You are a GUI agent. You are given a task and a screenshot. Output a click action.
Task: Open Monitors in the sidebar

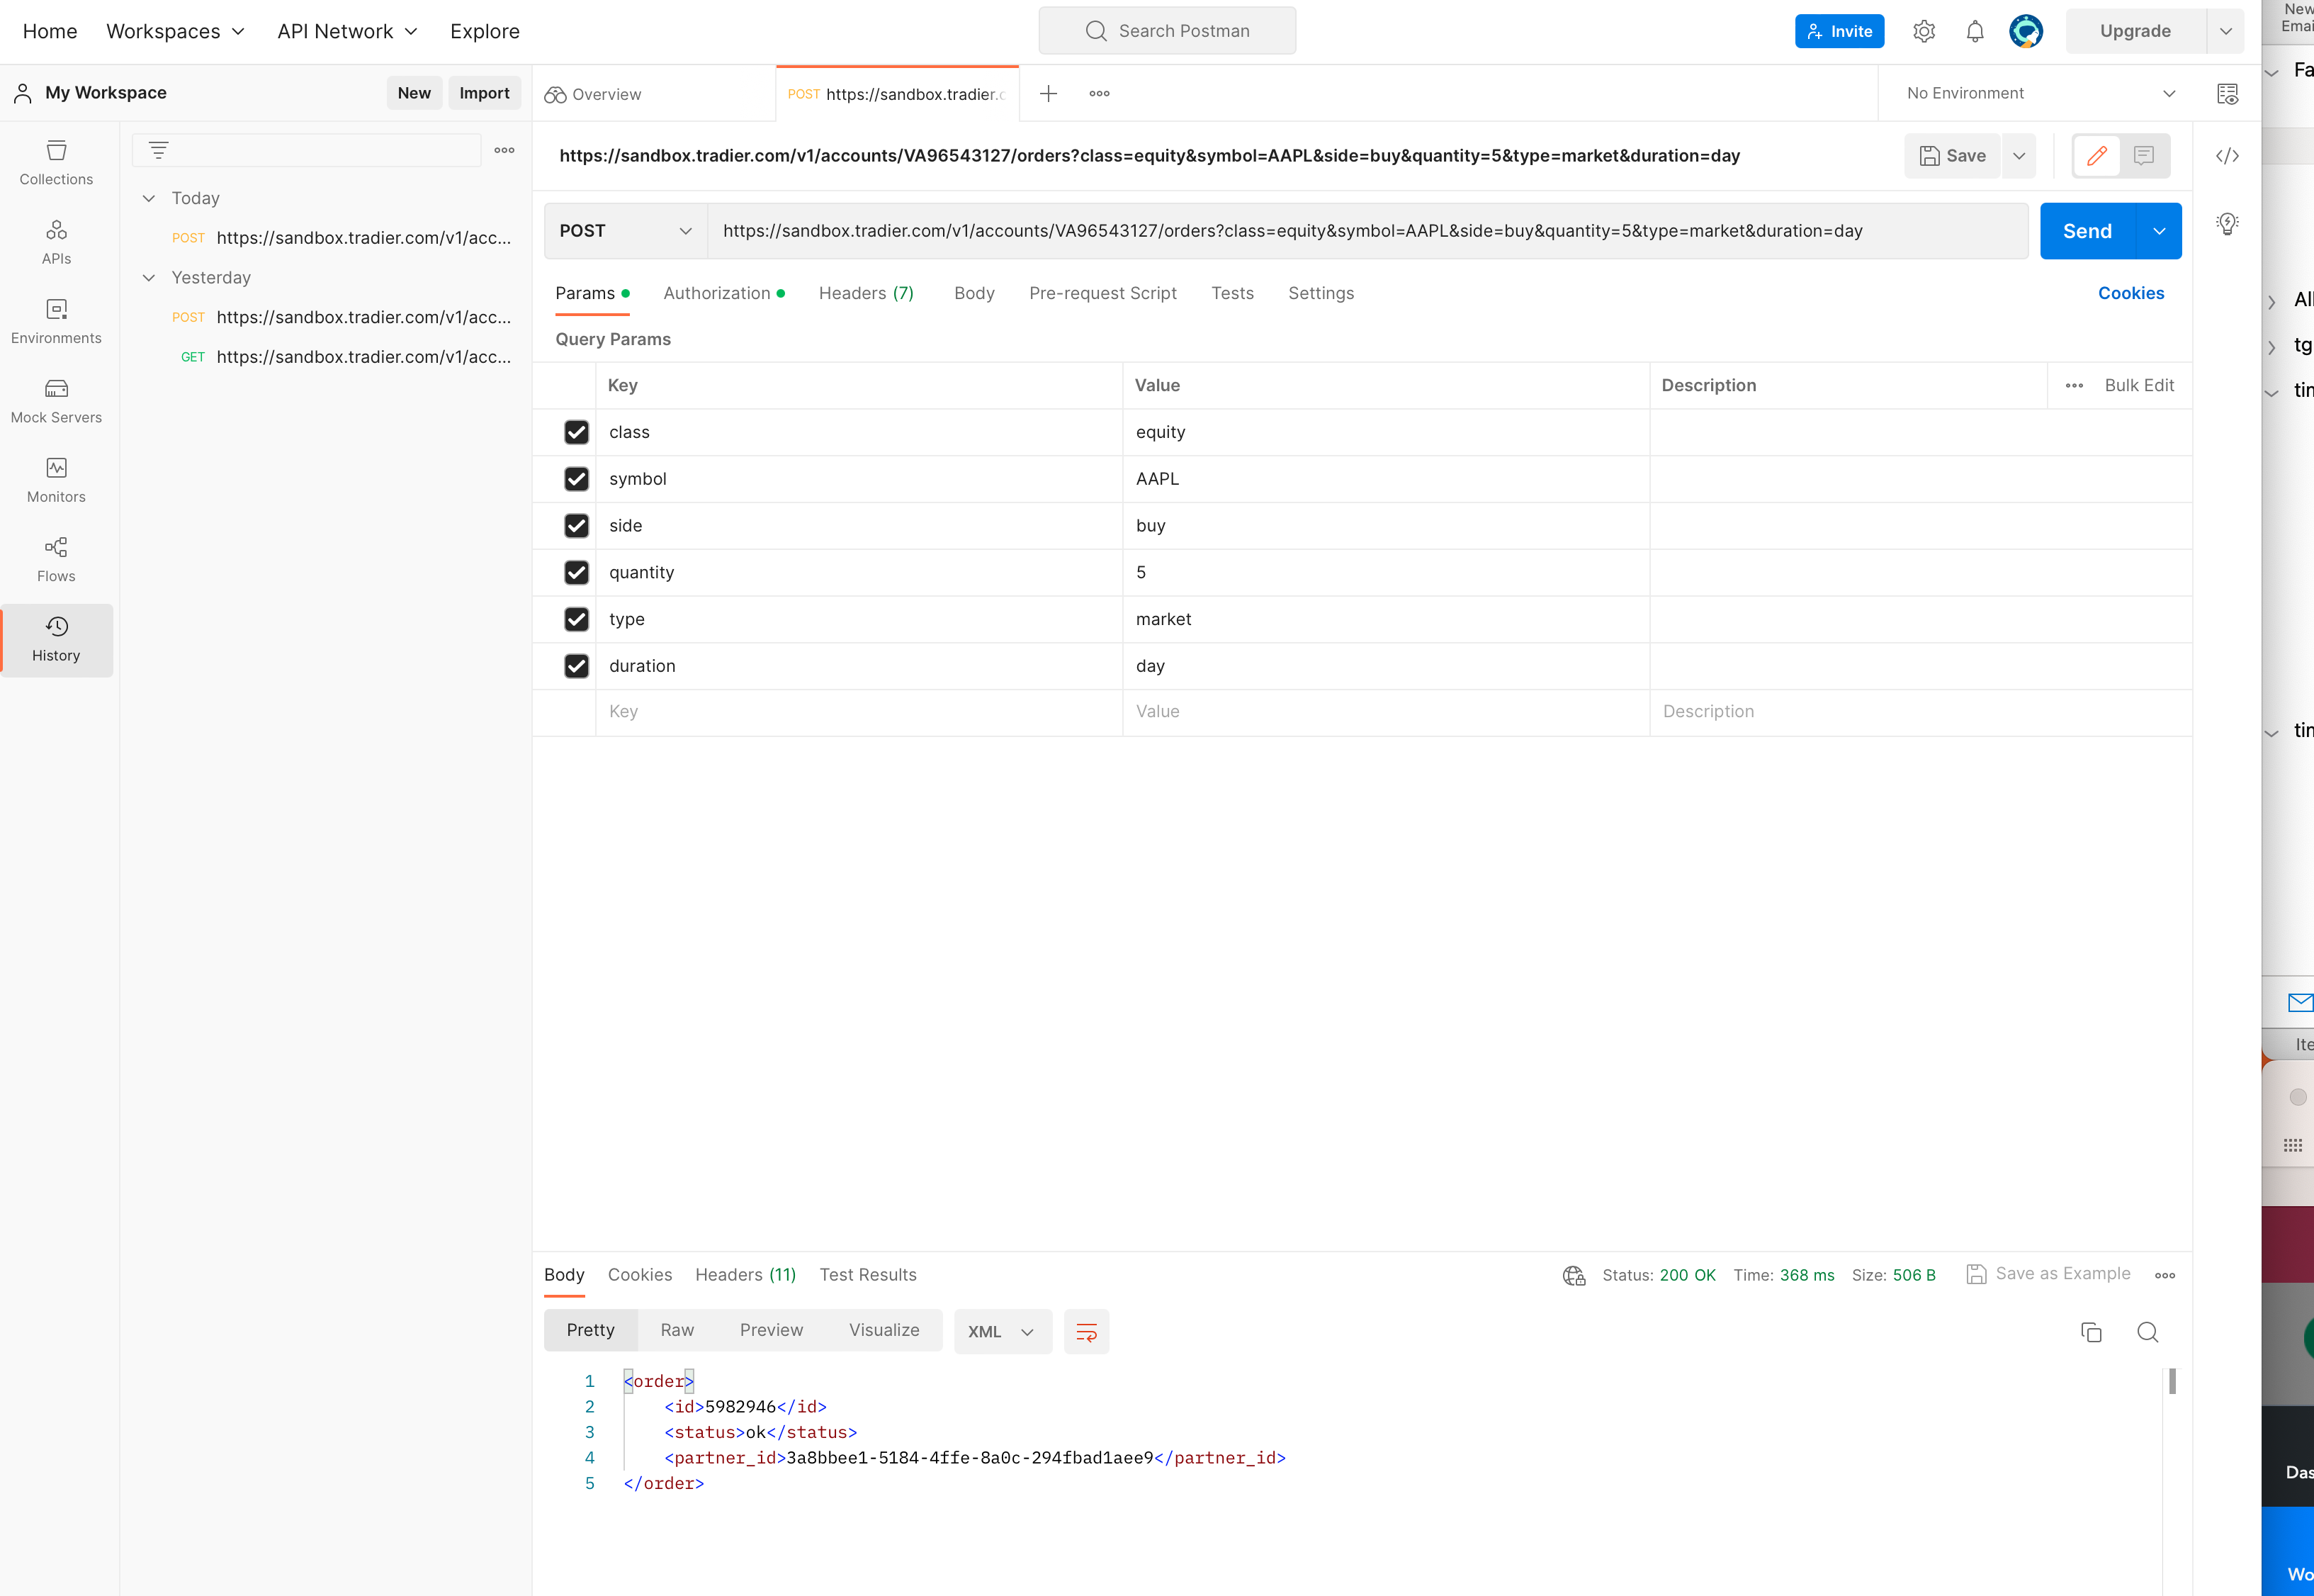[56, 480]
